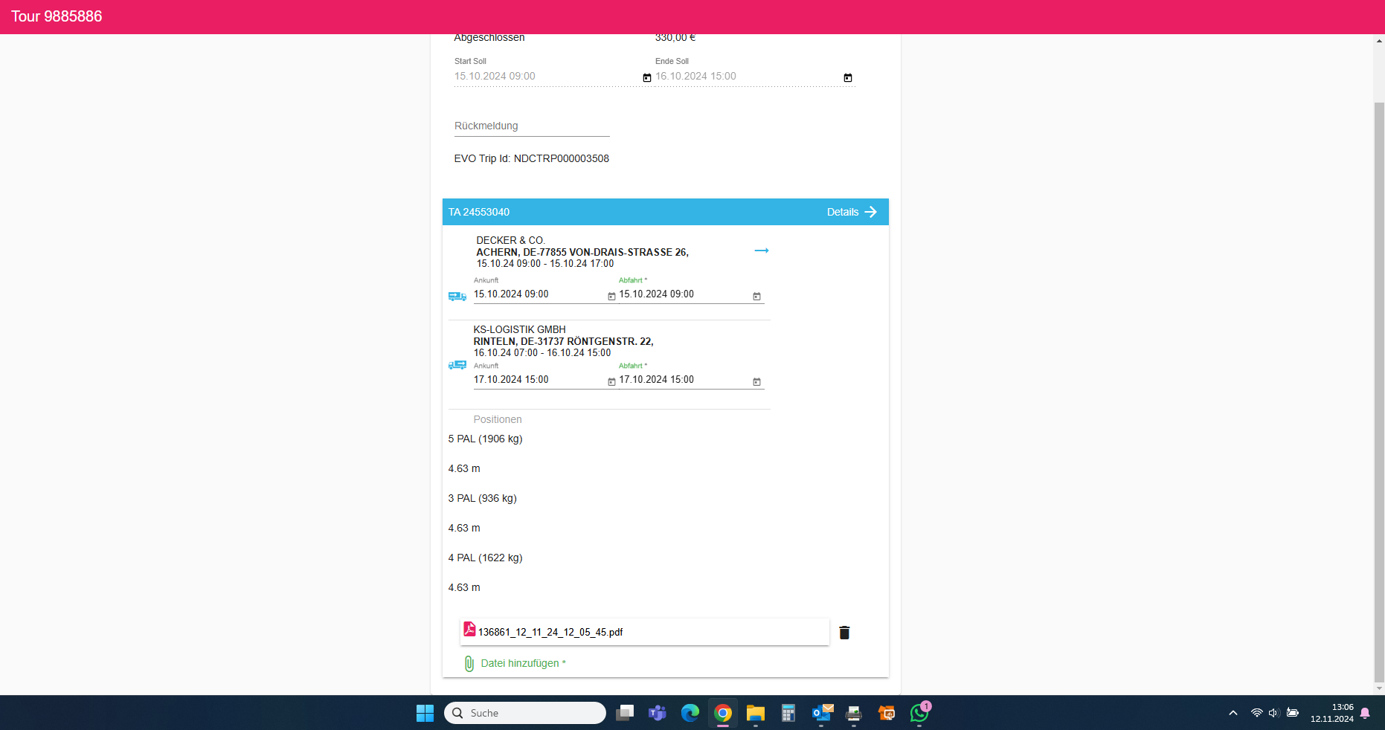
Task: Click the Positionen heading
Action: pos(498,419)
